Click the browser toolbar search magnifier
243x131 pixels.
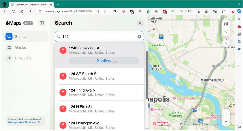coord(30,11)
